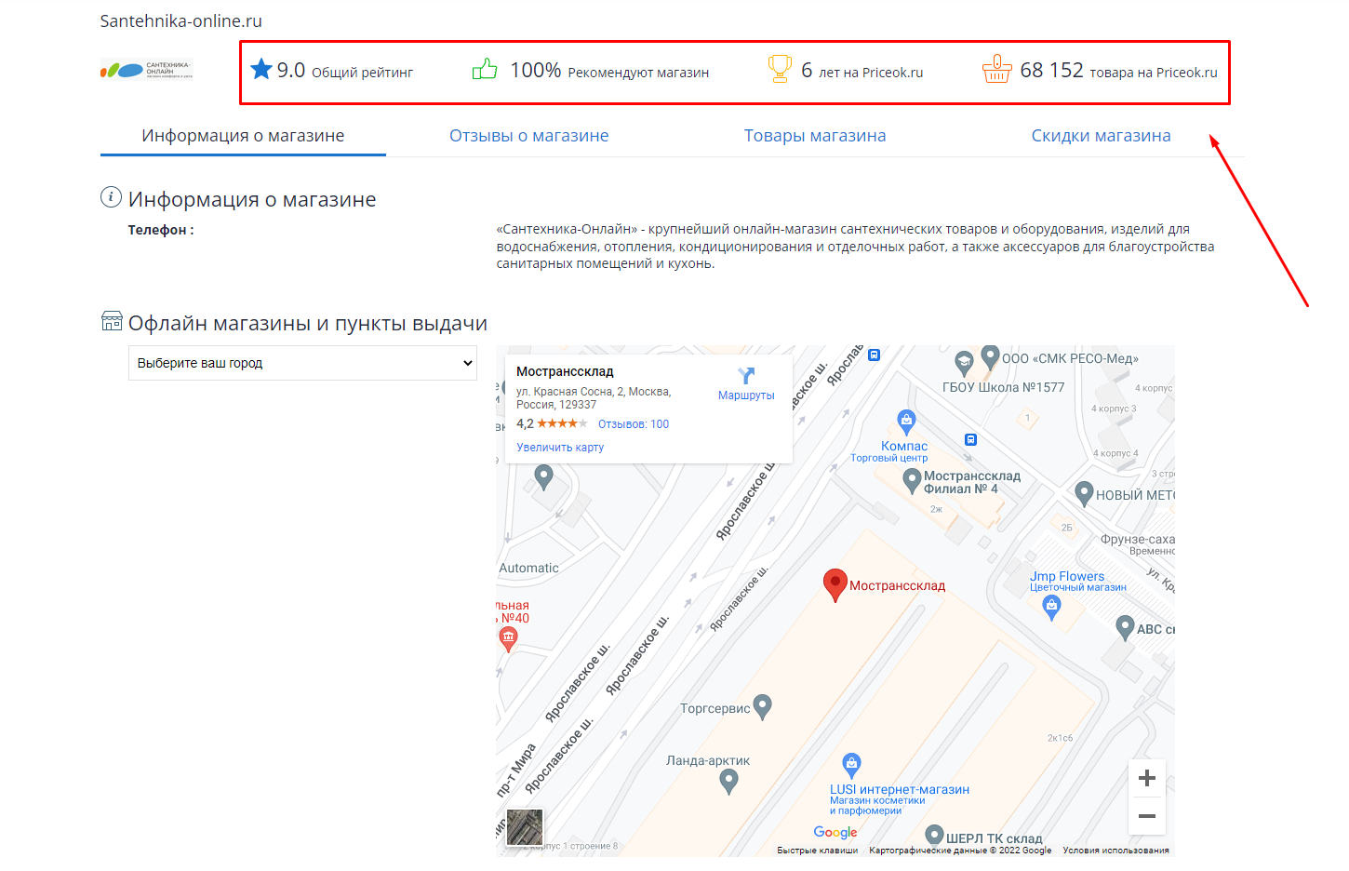This screenshot has width=1349, height=871.
Task: Click the bus stop icon near Ярославское ш.
Action: [x=874, y=355]
